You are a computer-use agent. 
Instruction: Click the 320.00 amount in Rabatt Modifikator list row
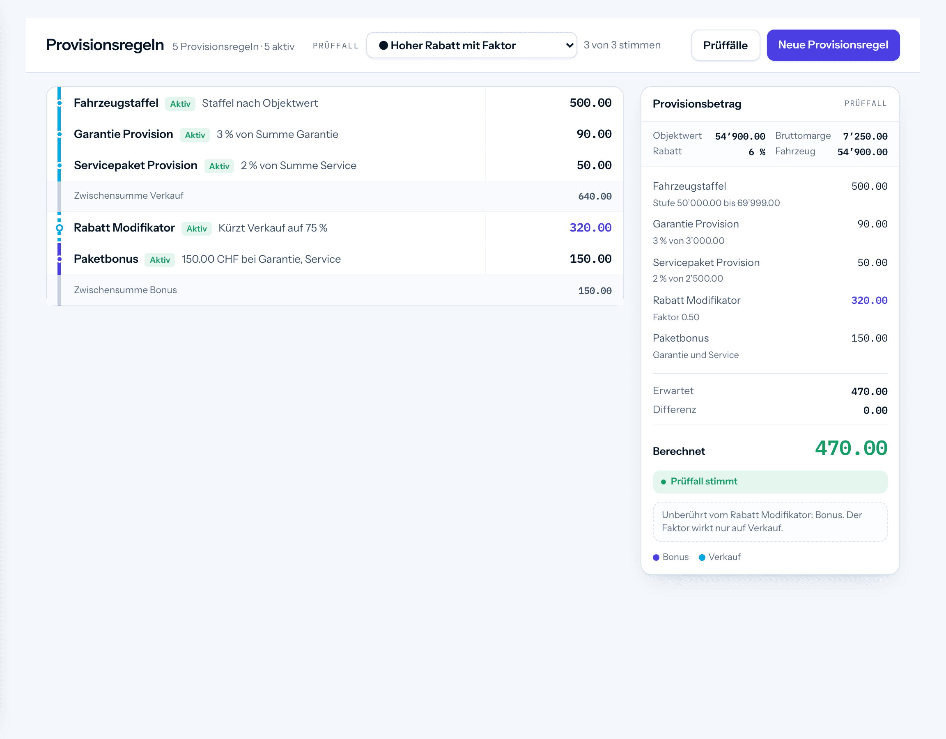[590, 228]
